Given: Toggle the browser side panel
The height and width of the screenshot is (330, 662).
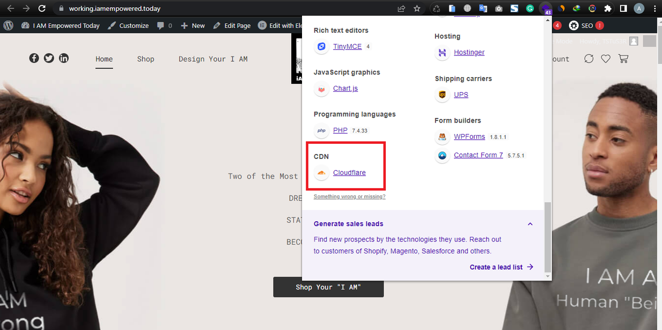Looking at the screenshot, I should 623,8.
